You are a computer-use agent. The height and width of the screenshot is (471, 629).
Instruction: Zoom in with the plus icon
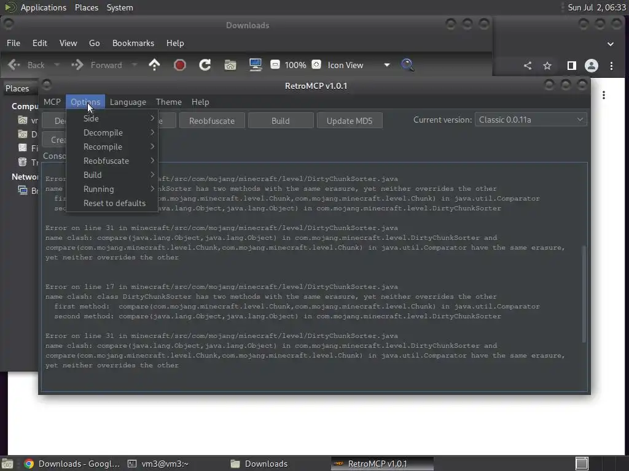(x=316, y=64)
